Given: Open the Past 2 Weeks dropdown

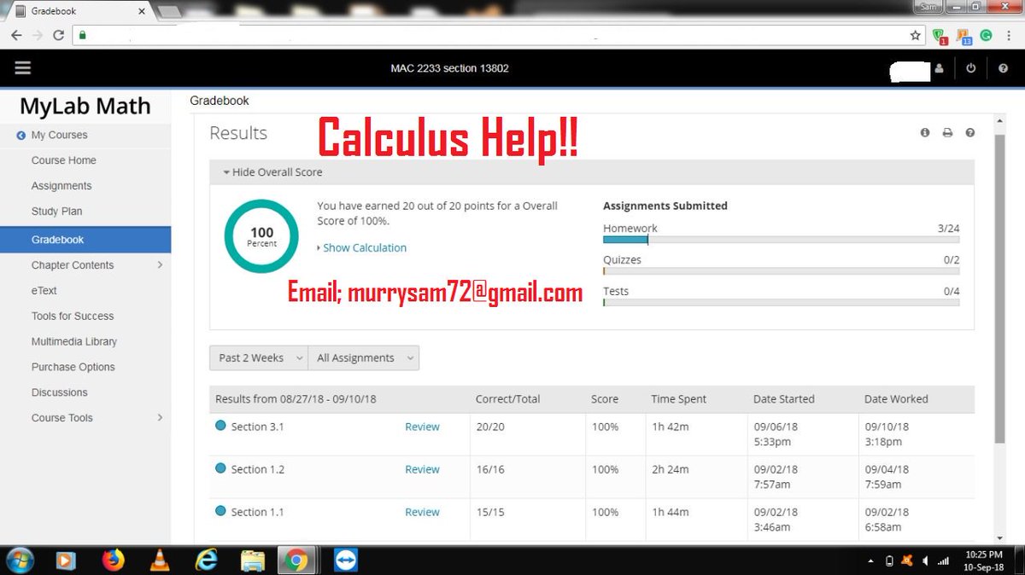Looking at the screenshot, I should tap(259, 357).
